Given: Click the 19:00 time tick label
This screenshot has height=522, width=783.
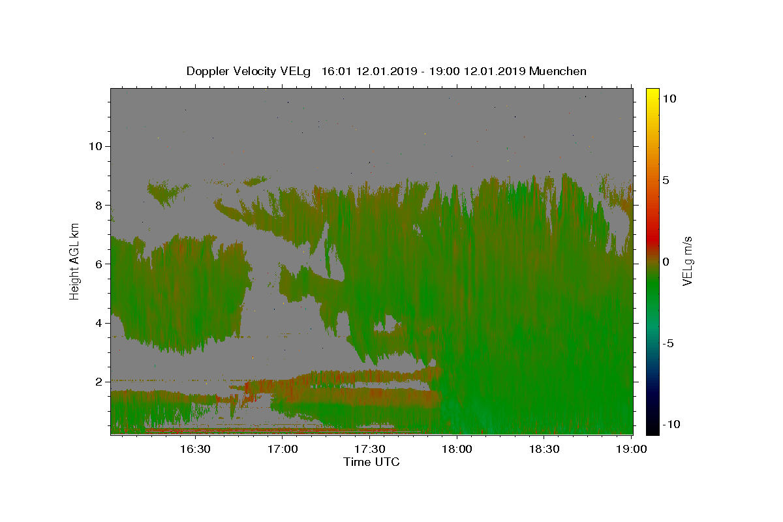Looking at the screenshot, I should click(632, 449).
